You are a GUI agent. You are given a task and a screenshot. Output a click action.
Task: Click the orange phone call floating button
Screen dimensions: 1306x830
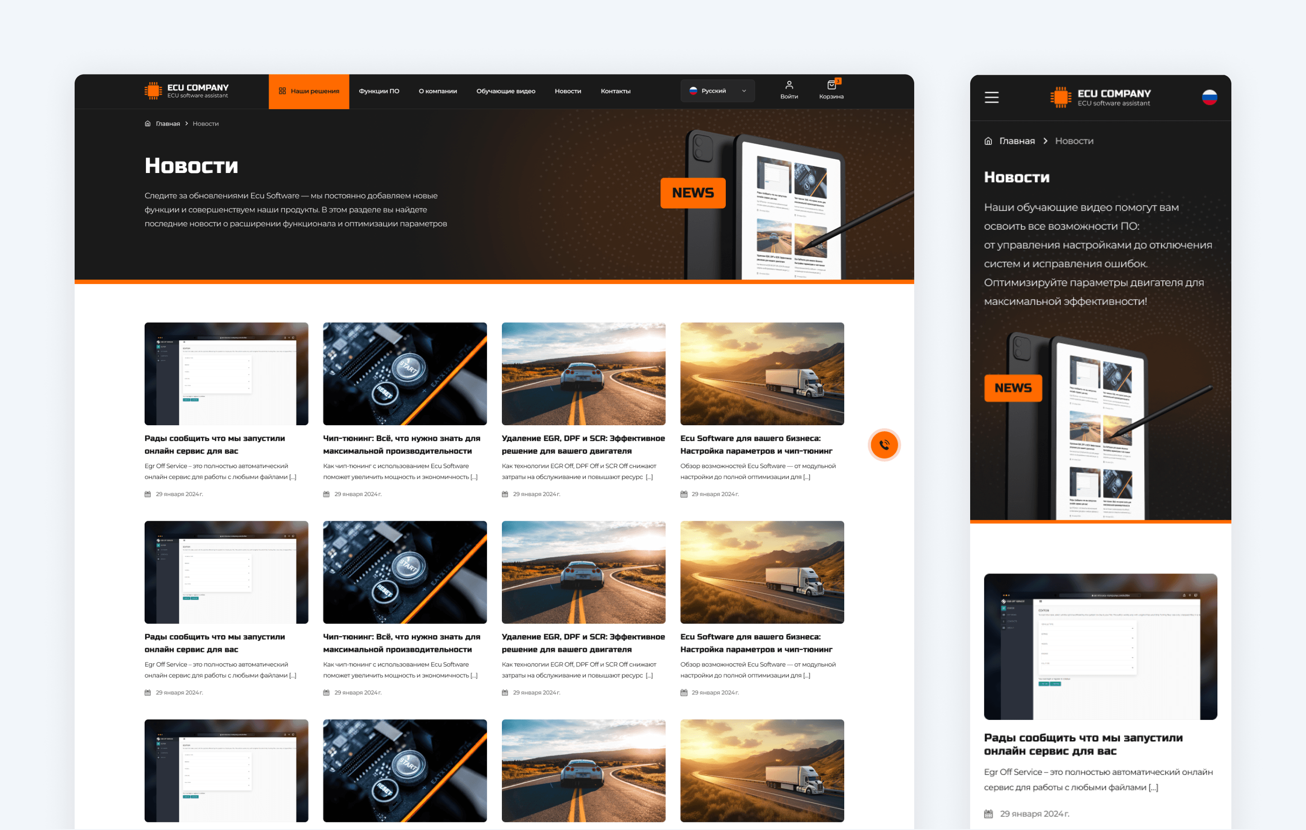point(884,444)
